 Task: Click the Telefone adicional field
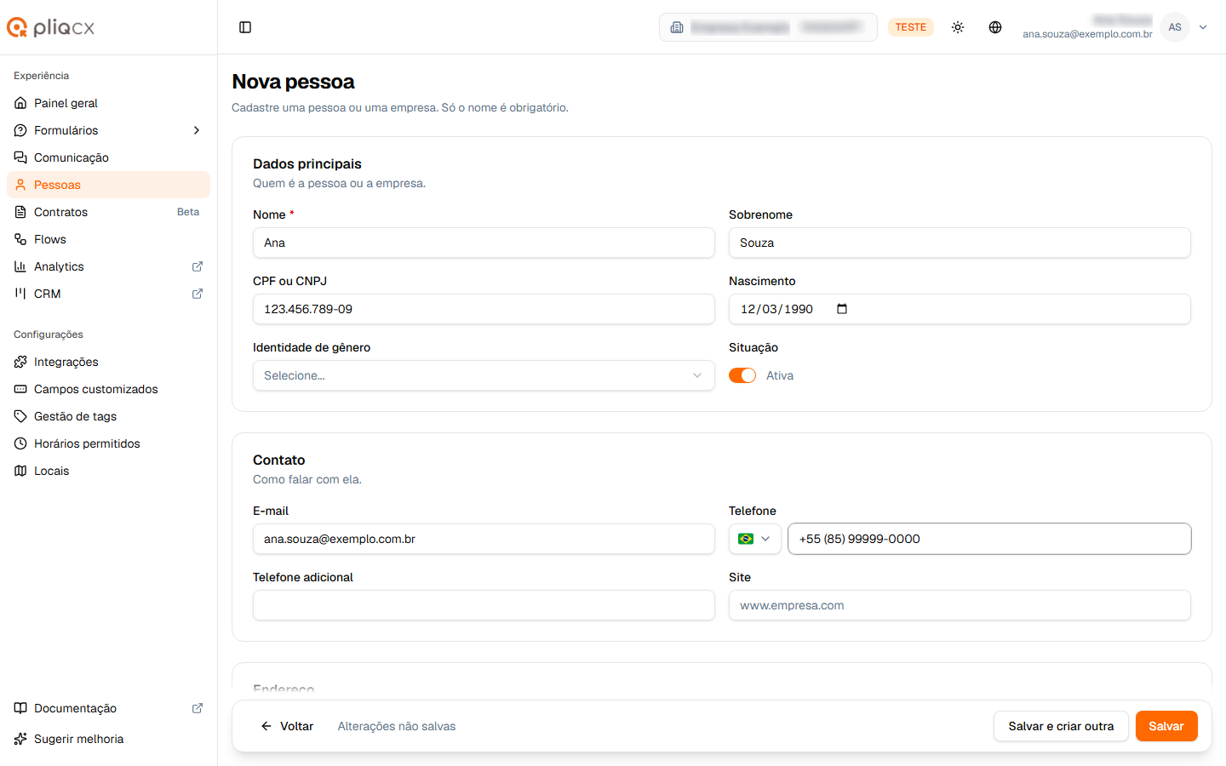[484, 605]
